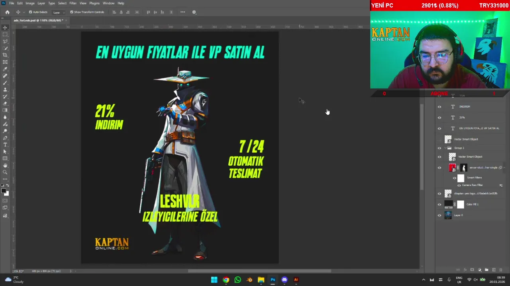This screenshot has width=510, height=286.
Task: Select the Gradient tool
Action: coord(5,110)
